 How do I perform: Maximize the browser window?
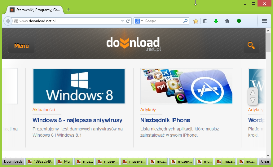click(253, 4)
